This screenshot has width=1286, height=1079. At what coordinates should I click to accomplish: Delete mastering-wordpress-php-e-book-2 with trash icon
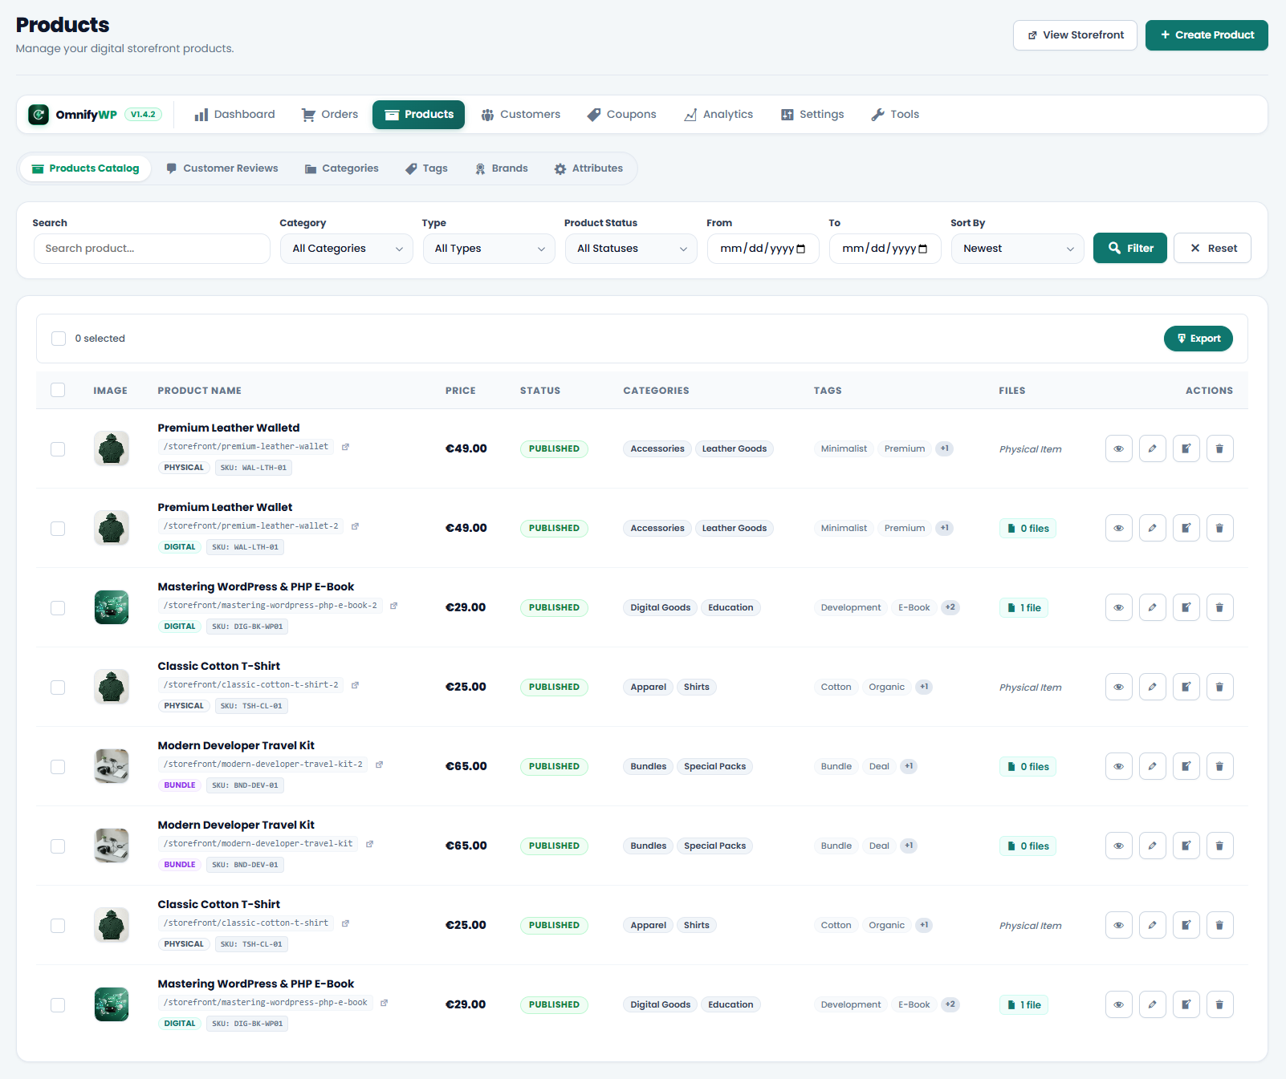pos(1219,607)
